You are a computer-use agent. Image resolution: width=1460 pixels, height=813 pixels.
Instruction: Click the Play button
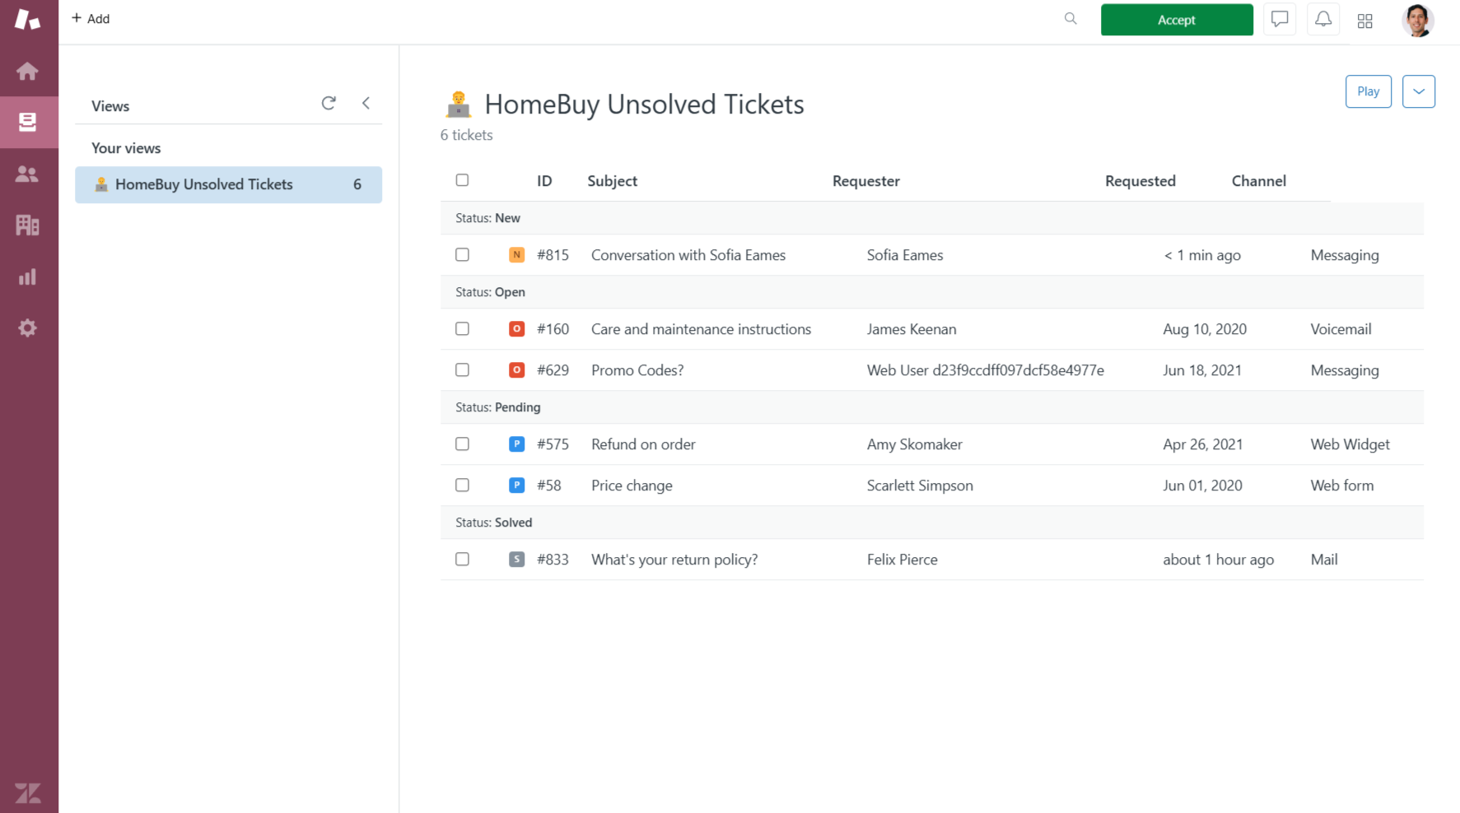tap(1368, 91)
